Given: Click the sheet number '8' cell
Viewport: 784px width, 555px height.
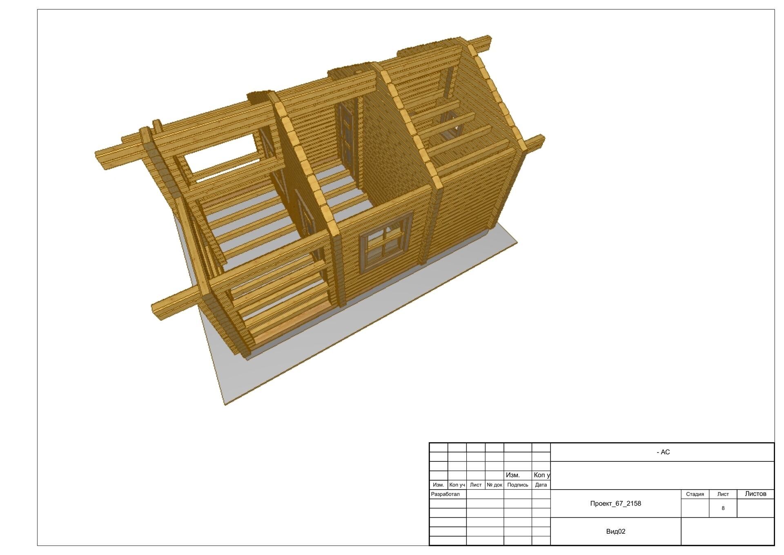Looking at the screenshot, I should 723,508.
